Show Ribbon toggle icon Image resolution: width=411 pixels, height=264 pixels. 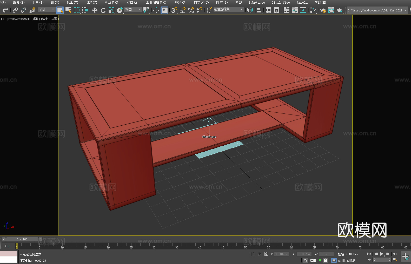(x=287, y=10)
